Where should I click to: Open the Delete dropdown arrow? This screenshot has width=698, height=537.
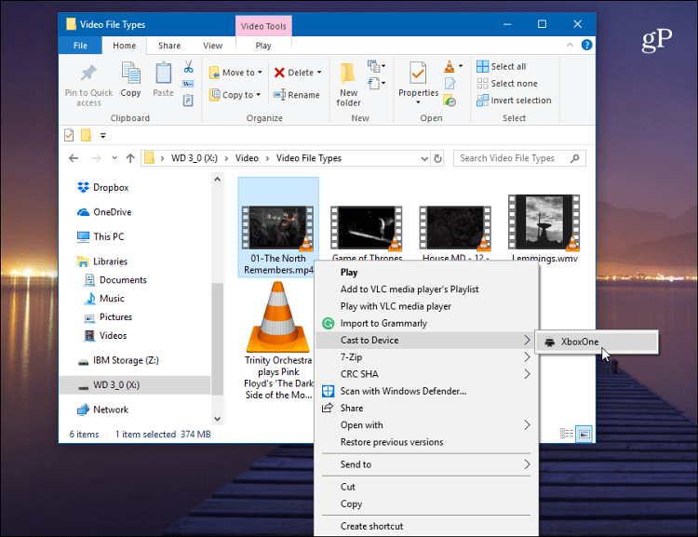click(x=319, y=73)
